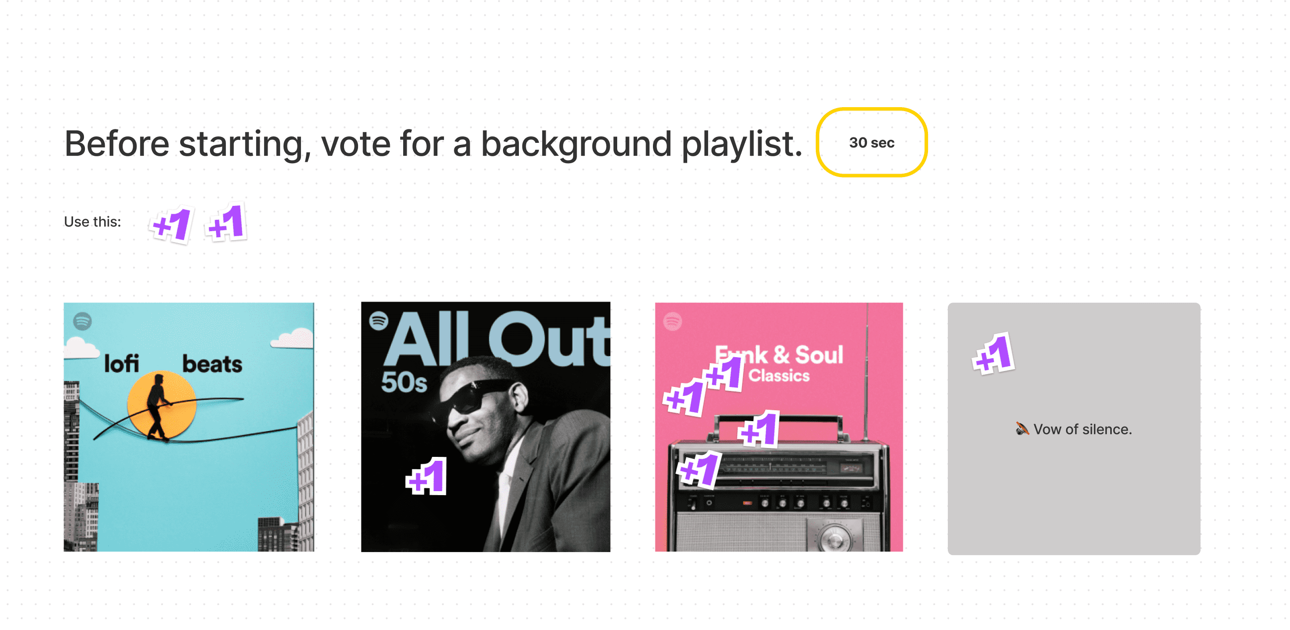Select the lofi beats playlist cover

pyautogui.click(x=189, y=427)
